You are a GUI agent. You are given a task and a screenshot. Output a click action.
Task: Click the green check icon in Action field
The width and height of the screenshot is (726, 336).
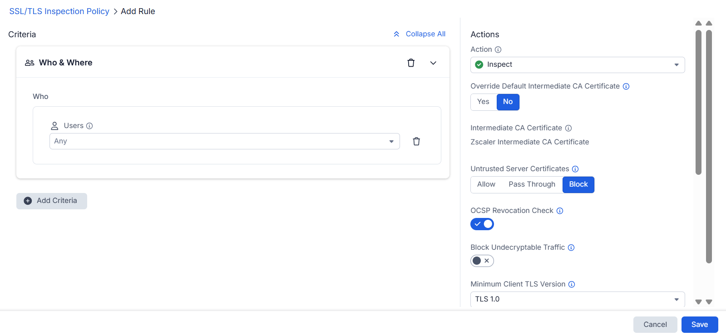pyautogui.click(x=479, y=64)
